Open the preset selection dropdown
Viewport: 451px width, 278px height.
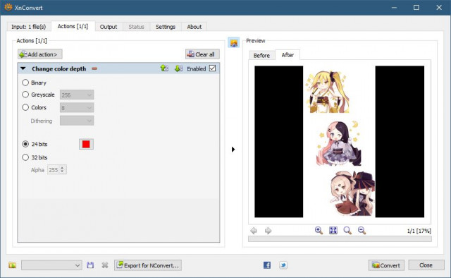(51, 265)
